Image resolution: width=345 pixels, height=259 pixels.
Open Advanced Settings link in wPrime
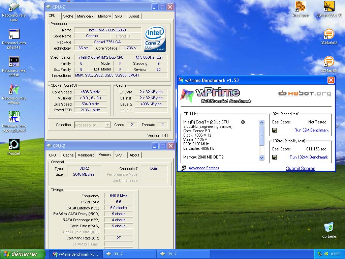tap(204, 168)
